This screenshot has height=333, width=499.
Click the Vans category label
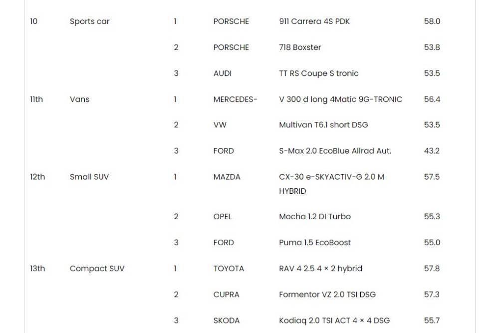pyautogui.click(x=80, y=99)
